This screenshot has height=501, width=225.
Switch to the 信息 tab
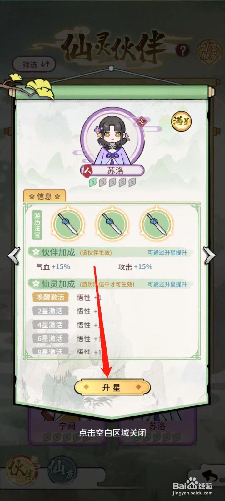point(44,196)
